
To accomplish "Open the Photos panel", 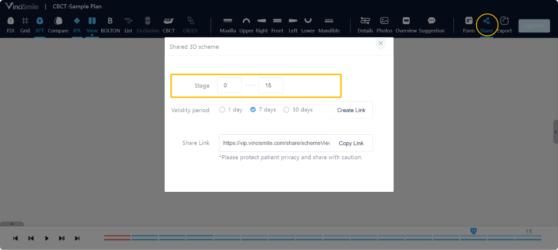I will (384, 21).
